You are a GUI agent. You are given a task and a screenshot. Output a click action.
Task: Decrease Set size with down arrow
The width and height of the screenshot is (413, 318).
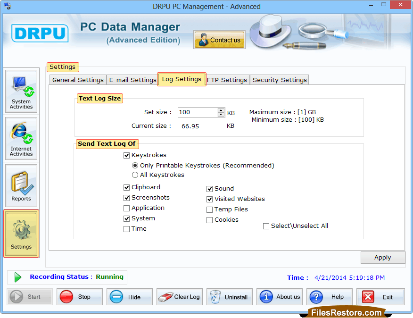click(x=221, y=115)
